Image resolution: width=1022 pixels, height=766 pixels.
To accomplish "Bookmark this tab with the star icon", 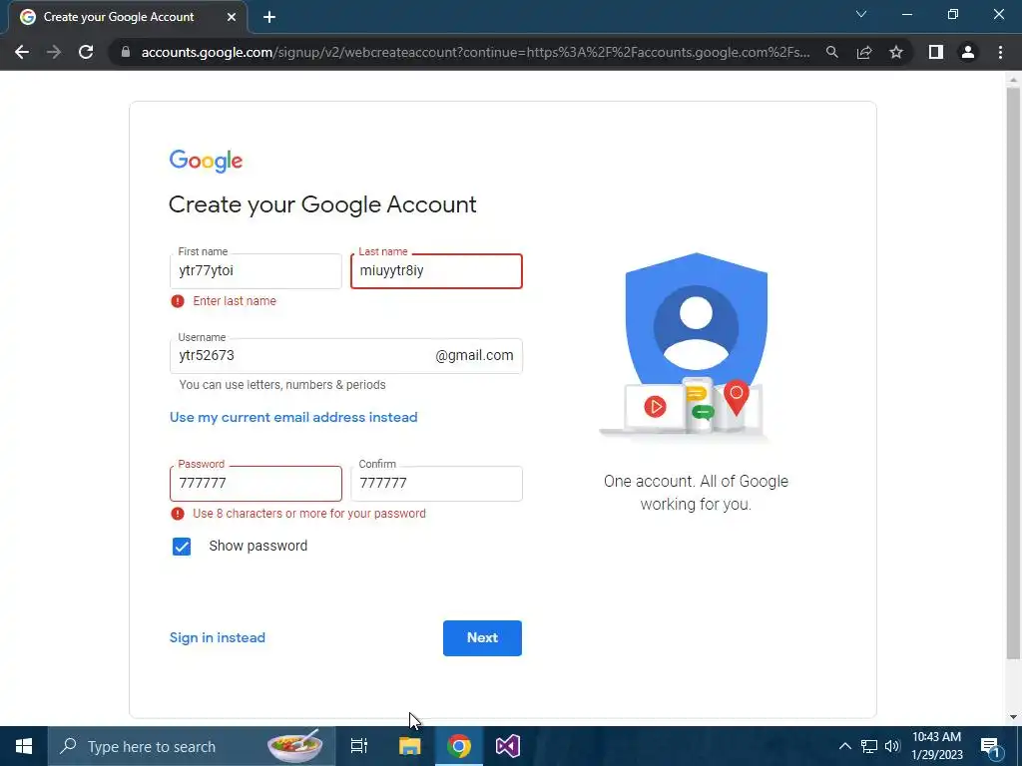I will click(x=896, y=52).
